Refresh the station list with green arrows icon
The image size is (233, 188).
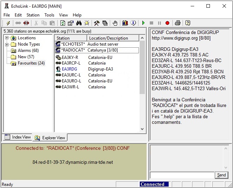(x=63, y=23)
